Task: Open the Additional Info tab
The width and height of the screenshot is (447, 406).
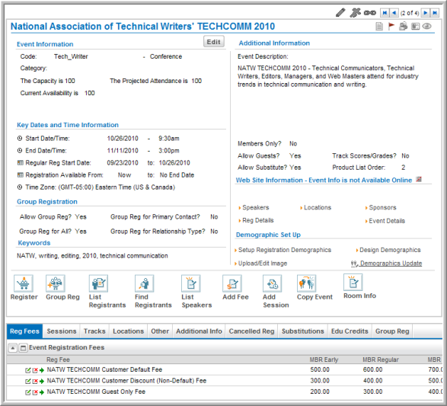Action: click(199, 331)
